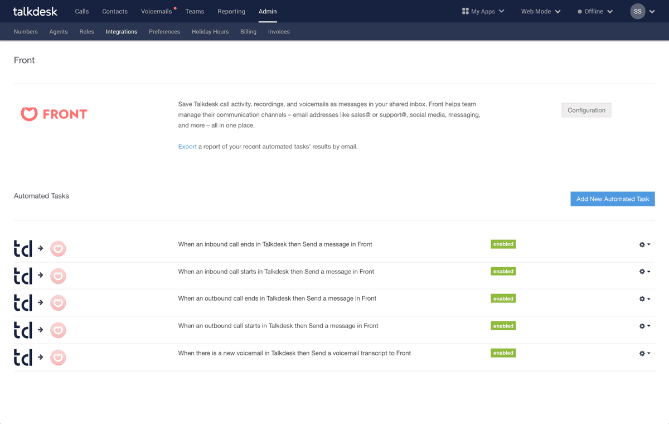Open the Billing tab
The width and height of the screenshot is (669, 424).
[x=248, y=32]
